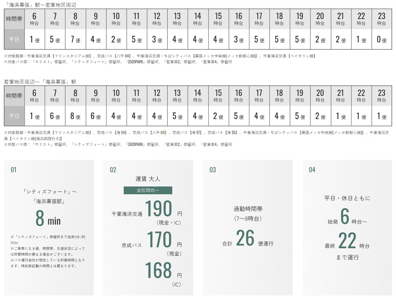Click the 若葉地区周辺～「海浜幕張」駅 table title
This screenshot has width=396, height=299.
[40, 82]
